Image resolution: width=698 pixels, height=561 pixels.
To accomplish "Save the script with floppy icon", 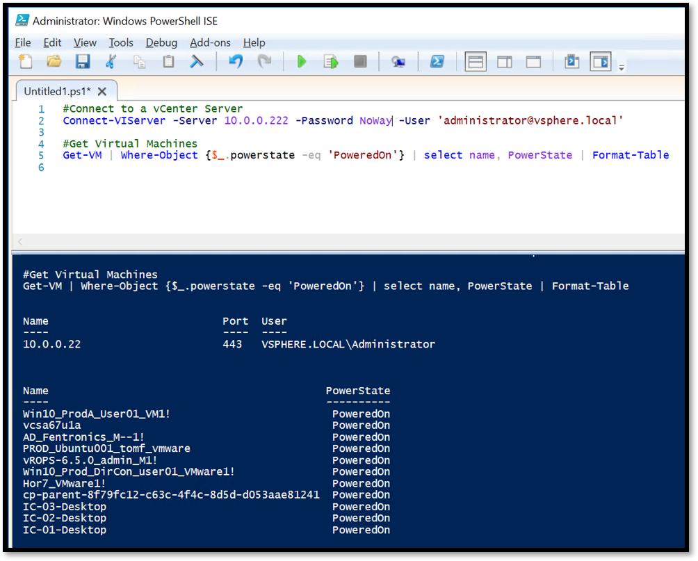I will pyautogui.click(x=82, y=61).
